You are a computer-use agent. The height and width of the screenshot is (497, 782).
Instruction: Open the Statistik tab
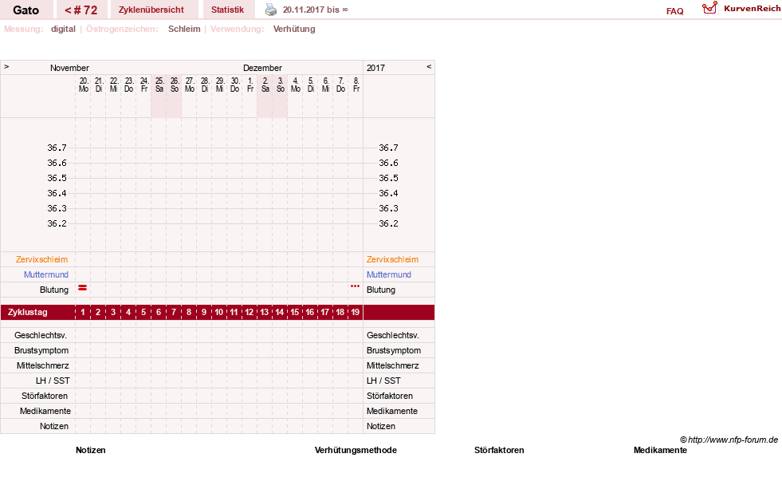coord(227,10)
